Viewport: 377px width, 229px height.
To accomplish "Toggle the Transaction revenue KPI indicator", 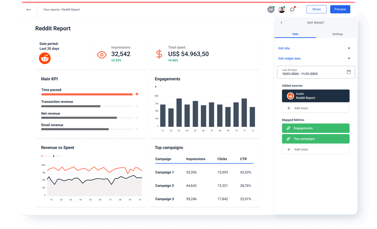I will [x=137, y=106].
